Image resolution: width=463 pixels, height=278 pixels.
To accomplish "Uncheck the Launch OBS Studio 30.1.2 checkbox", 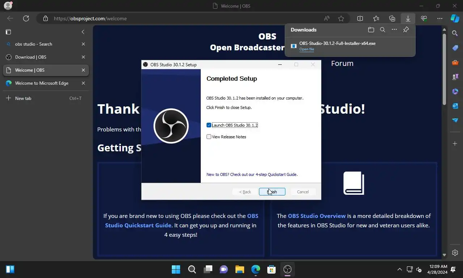I will click(209, 125).
